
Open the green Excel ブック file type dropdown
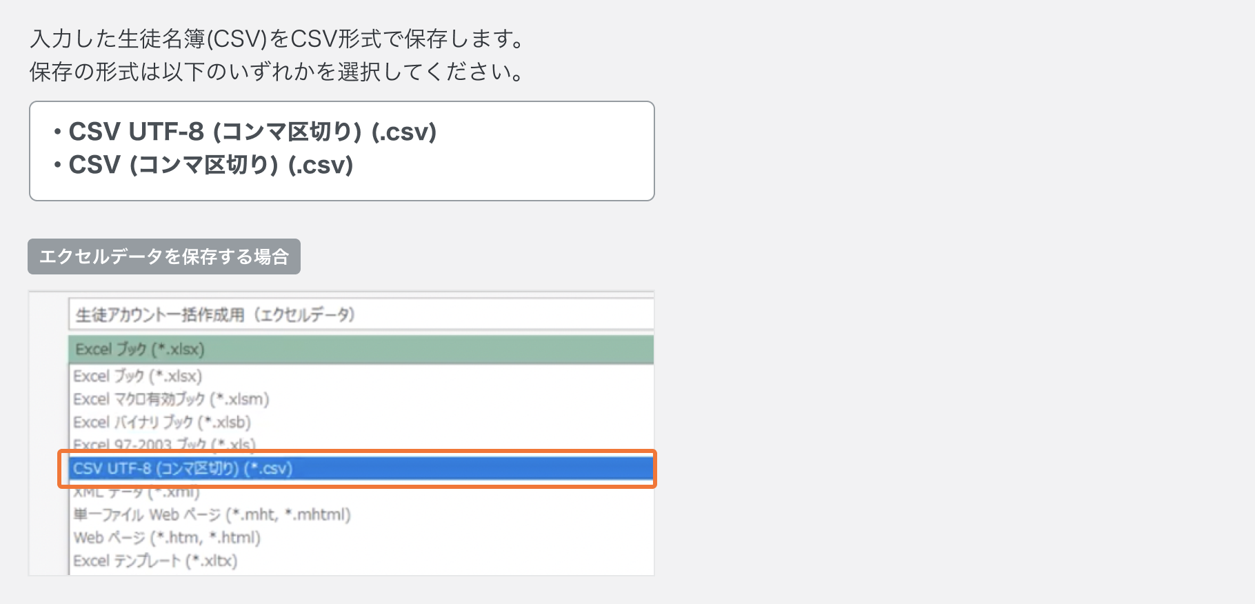tap(361, 350)
